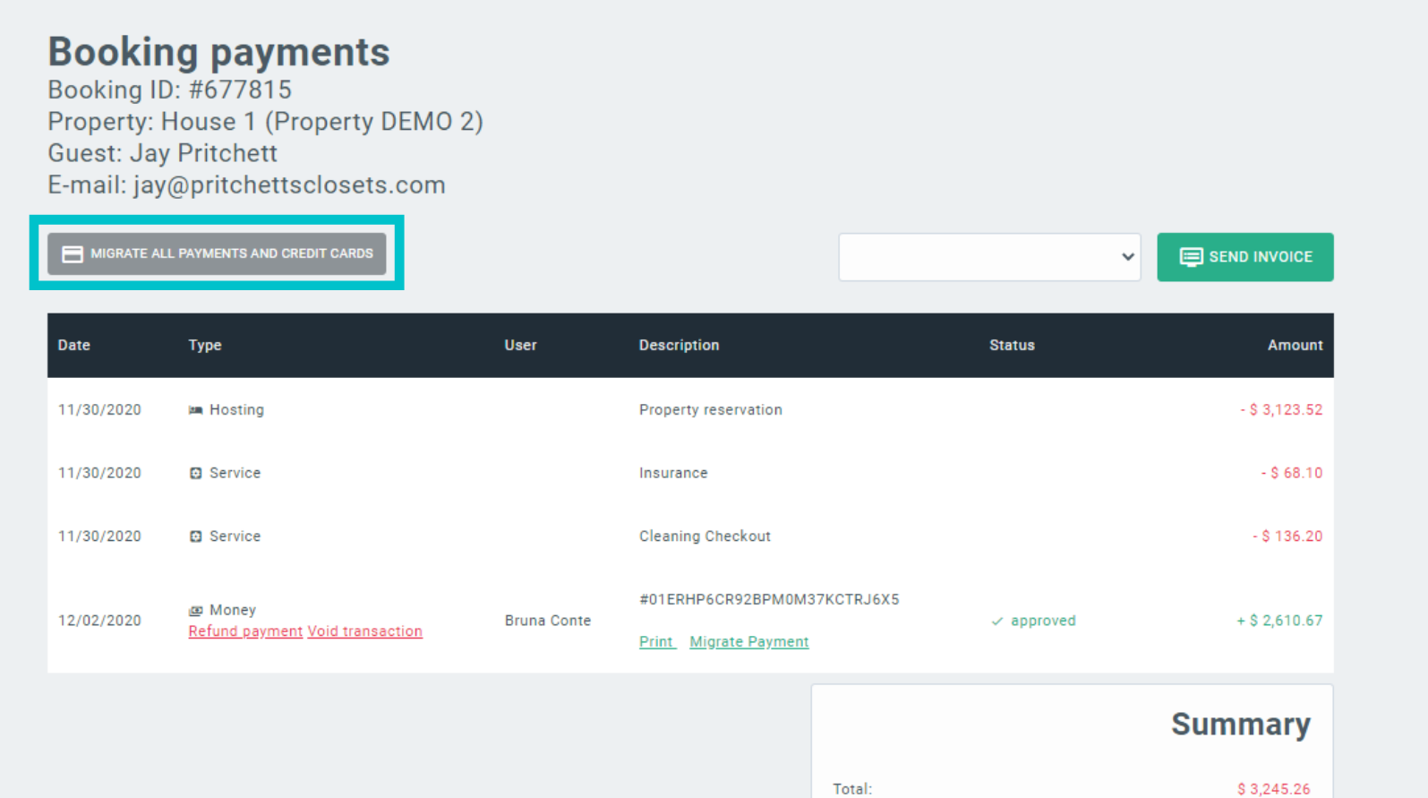Click the Description column header
Viewport: 1428px width, 798px height.
click(x=679, y=345)
